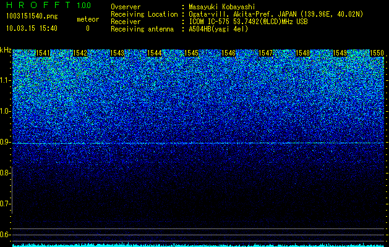Click the version number 1.0.0
The height and width of the screenshot is (247, 389).
click(84, 5)
